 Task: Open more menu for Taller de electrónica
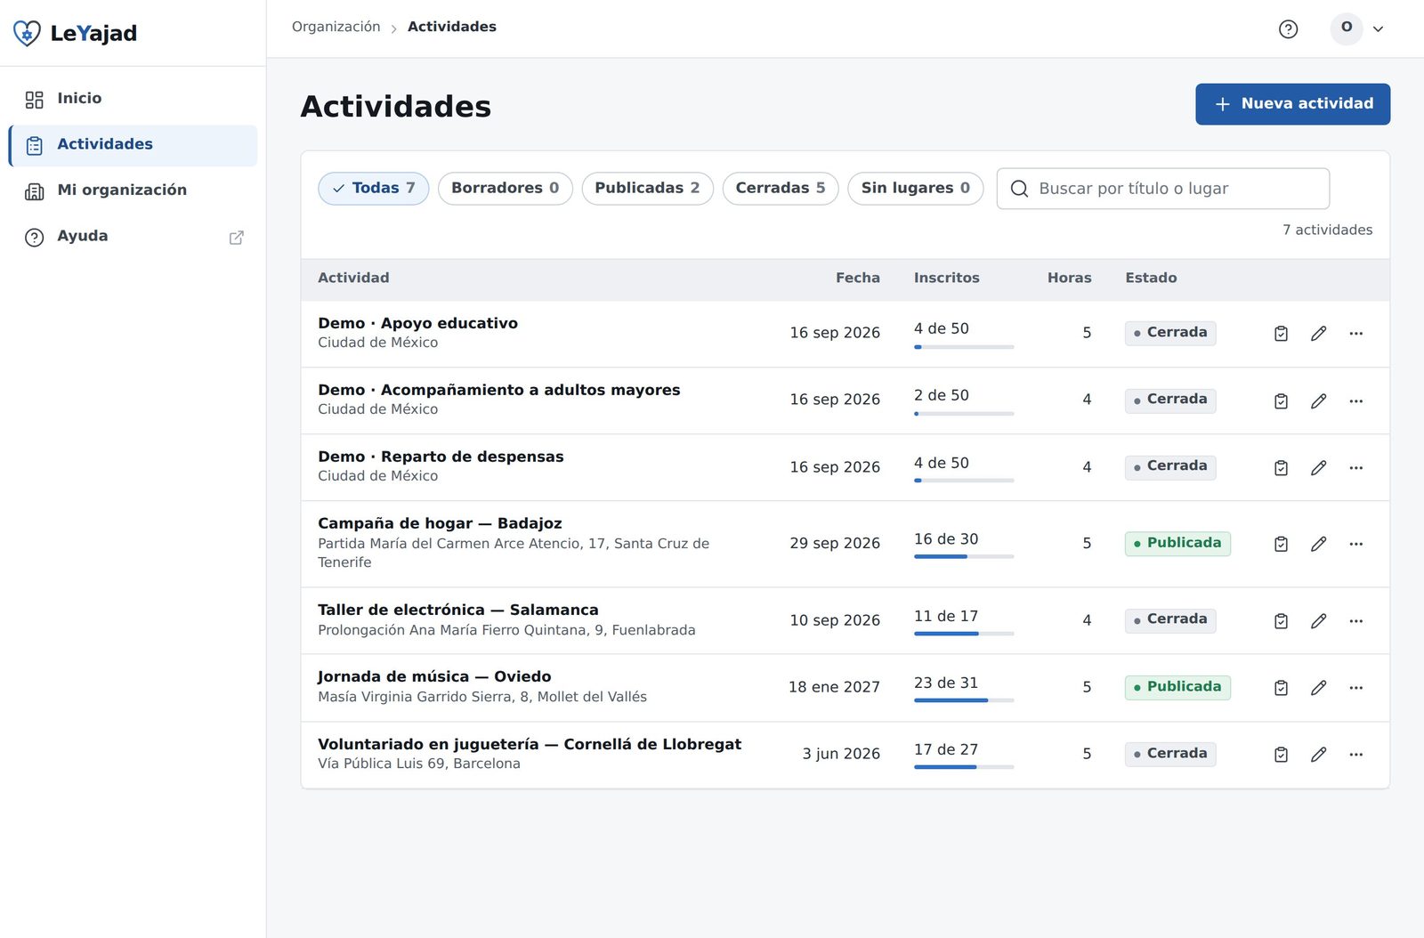1355,620
